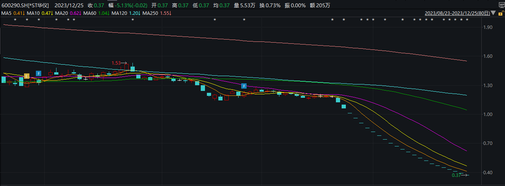Click the star above the 1.53 high candle
Viewport: 505px width, 186px height.
pos(132,19)
